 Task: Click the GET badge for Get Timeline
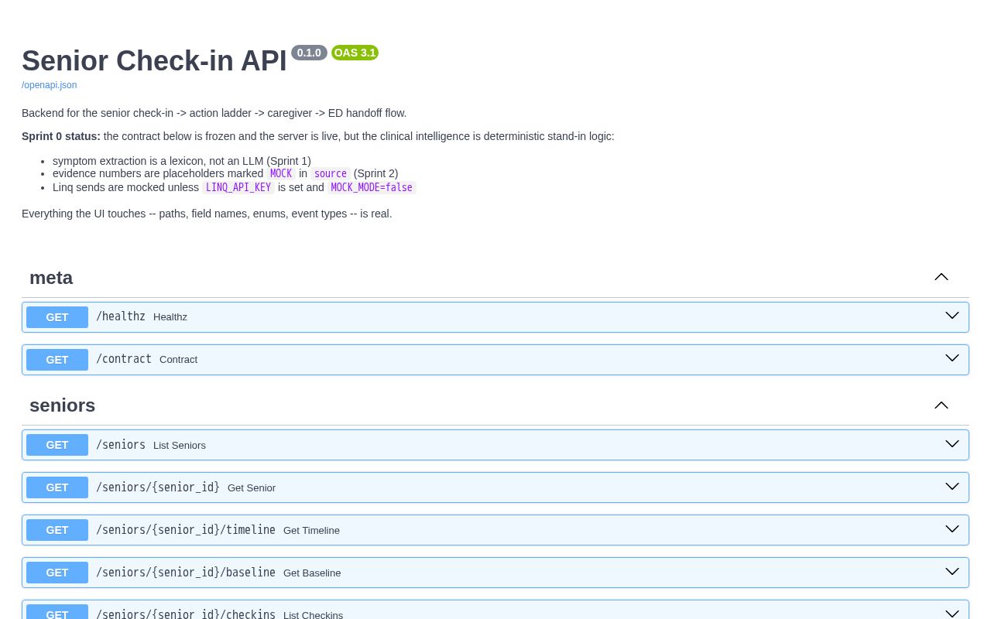57,530
